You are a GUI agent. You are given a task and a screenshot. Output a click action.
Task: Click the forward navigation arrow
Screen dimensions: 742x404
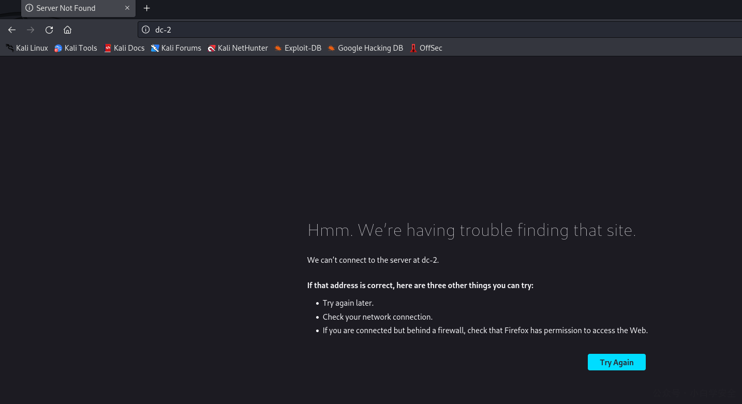click(31, 30)
